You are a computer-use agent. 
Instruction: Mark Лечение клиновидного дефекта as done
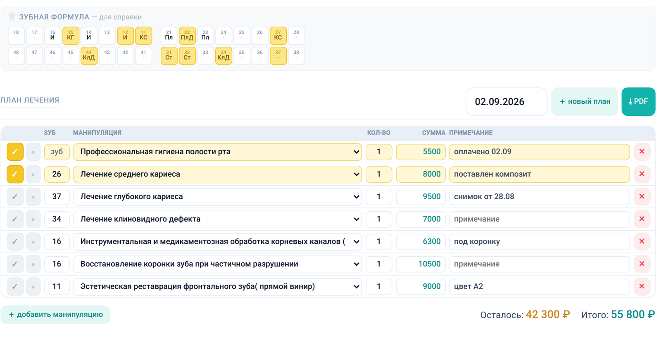click(15, 219)
